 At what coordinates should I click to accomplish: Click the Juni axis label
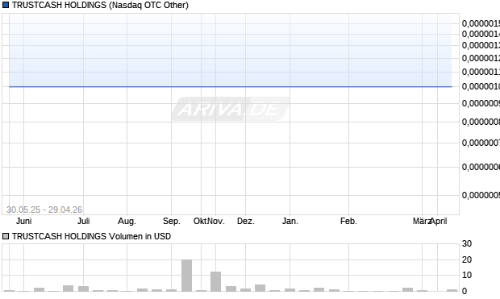pos(24,221)
